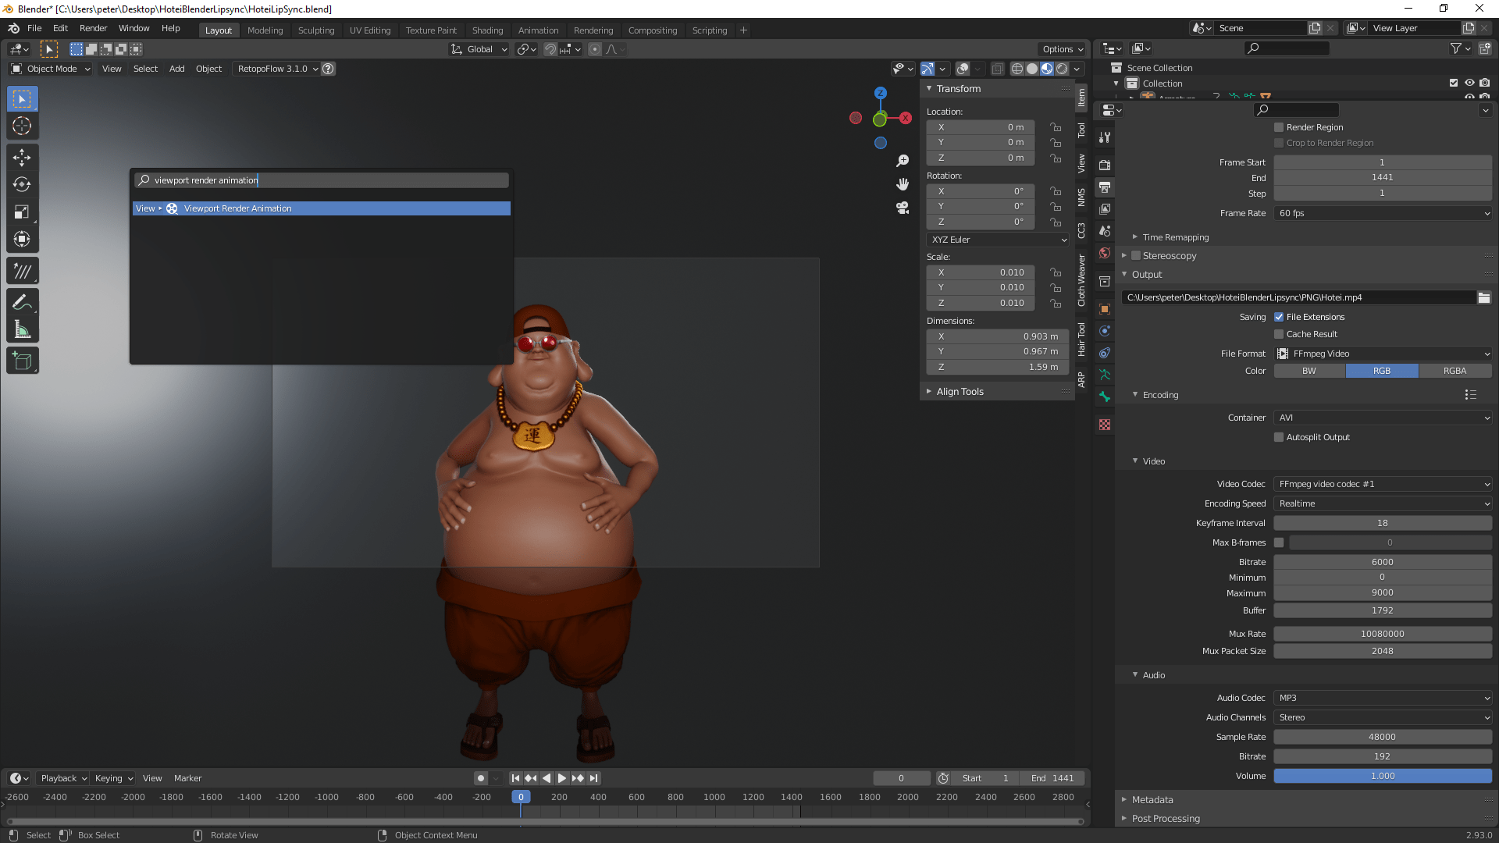Adjust the audio Volume slider
Screen dimensions: 1499x843
coord(1382,776)
